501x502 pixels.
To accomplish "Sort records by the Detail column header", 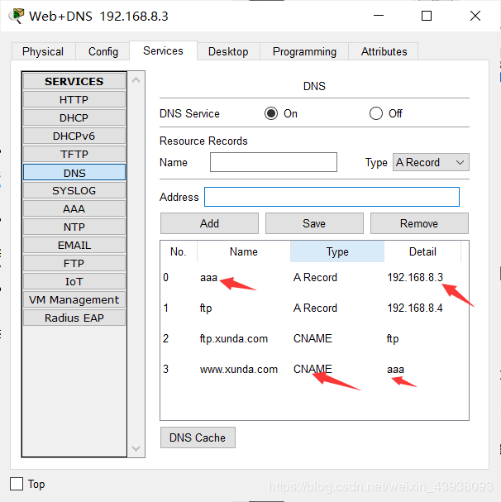I will pos(422,251).
